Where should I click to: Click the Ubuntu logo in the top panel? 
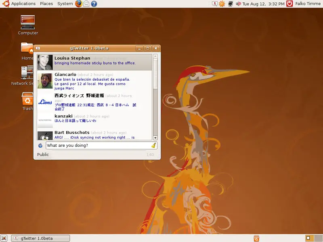[6, 4]
